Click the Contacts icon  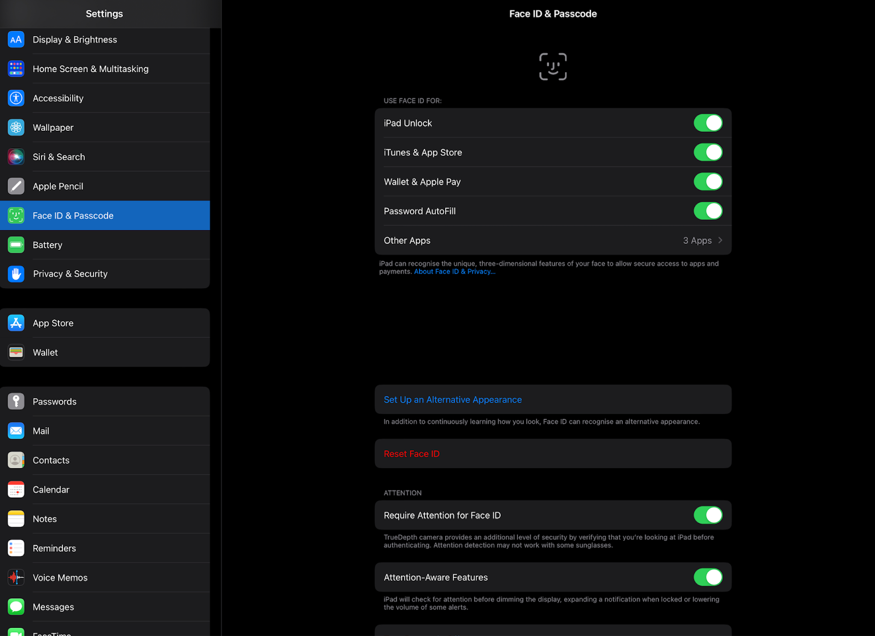tap(16, 460)
